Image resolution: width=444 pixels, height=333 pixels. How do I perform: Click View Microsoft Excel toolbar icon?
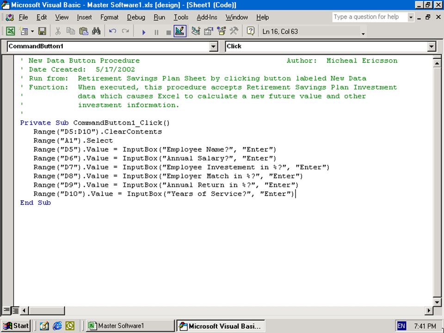[11, 31]
